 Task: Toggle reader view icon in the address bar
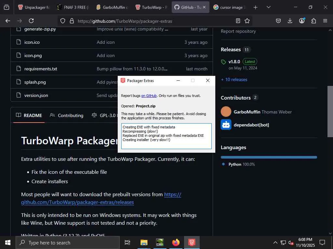point(238,21)
